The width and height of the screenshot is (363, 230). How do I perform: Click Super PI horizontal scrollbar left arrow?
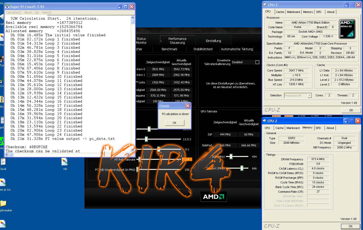(x=7, y=155)
